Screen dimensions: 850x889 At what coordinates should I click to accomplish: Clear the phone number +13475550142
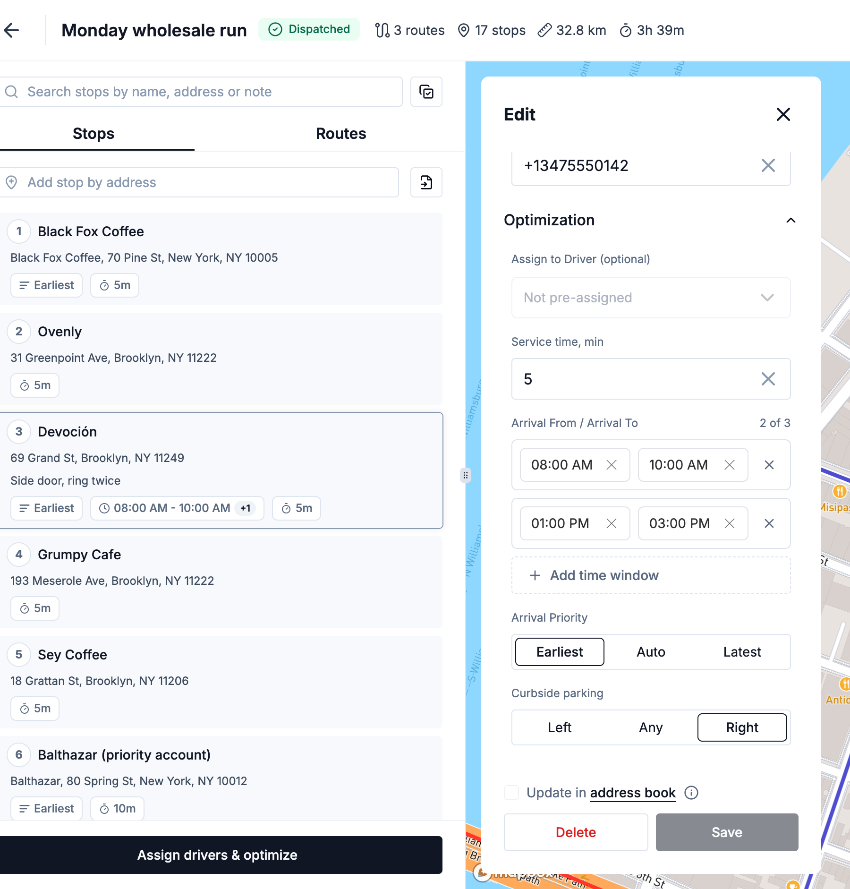point(768,165)
